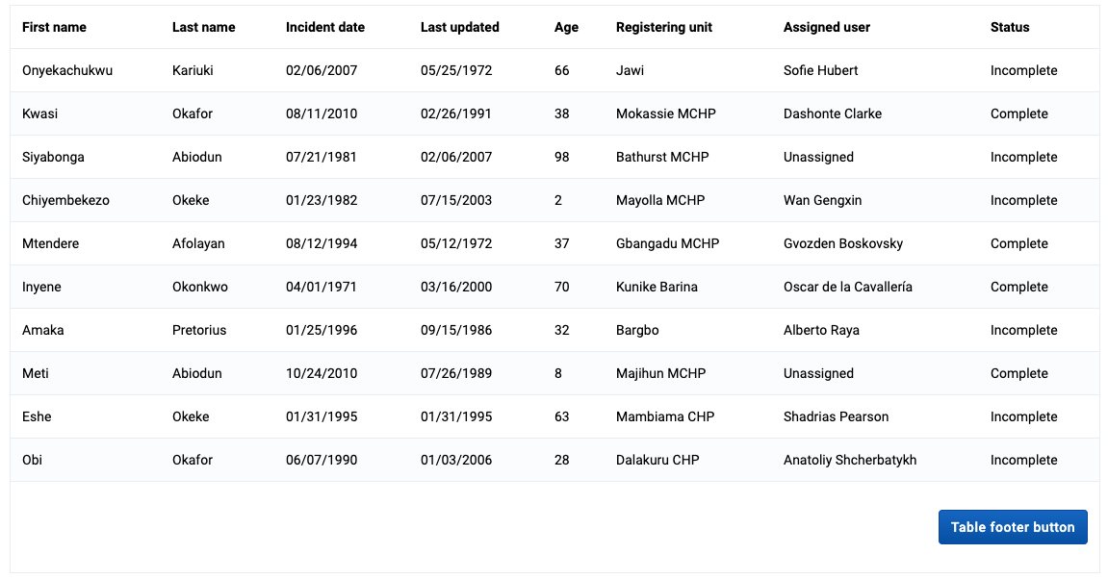Viewport: 1108px width, 579px height.
Task: Sort the table by First name column
Action: click(x=53, y=27)
